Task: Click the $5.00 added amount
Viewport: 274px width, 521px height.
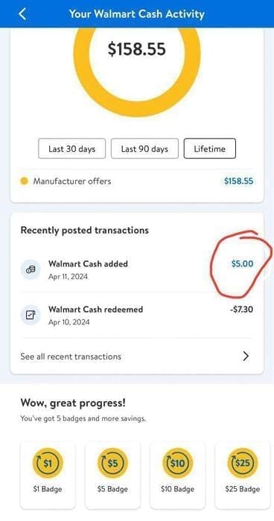Action: (x=242, y=263)
